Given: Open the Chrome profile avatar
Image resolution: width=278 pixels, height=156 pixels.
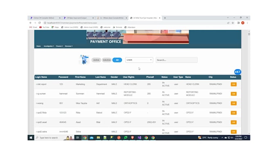Looking at the screenshot, I should 243,23.
